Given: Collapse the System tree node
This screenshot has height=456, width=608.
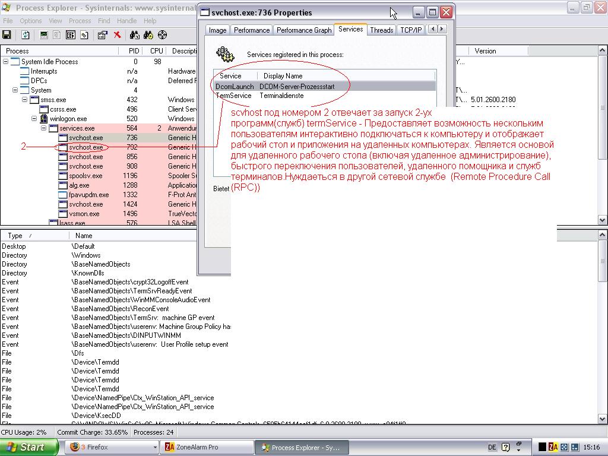Looking at the screenshot, I should (15, 90).
